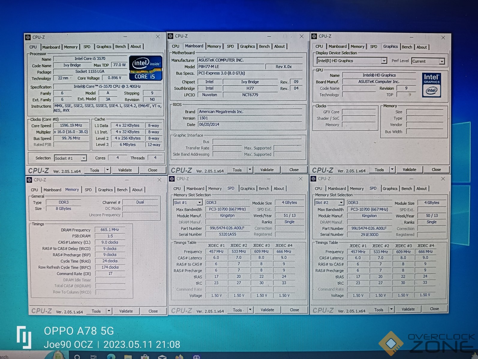Click Close button in the Memory window
The width and height of the screenshot is (478, 359).
(x=153, y=311)
